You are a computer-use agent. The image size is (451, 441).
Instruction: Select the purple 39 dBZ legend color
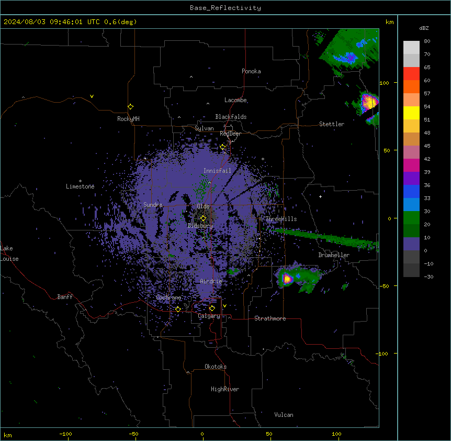(x=411, y=179)
